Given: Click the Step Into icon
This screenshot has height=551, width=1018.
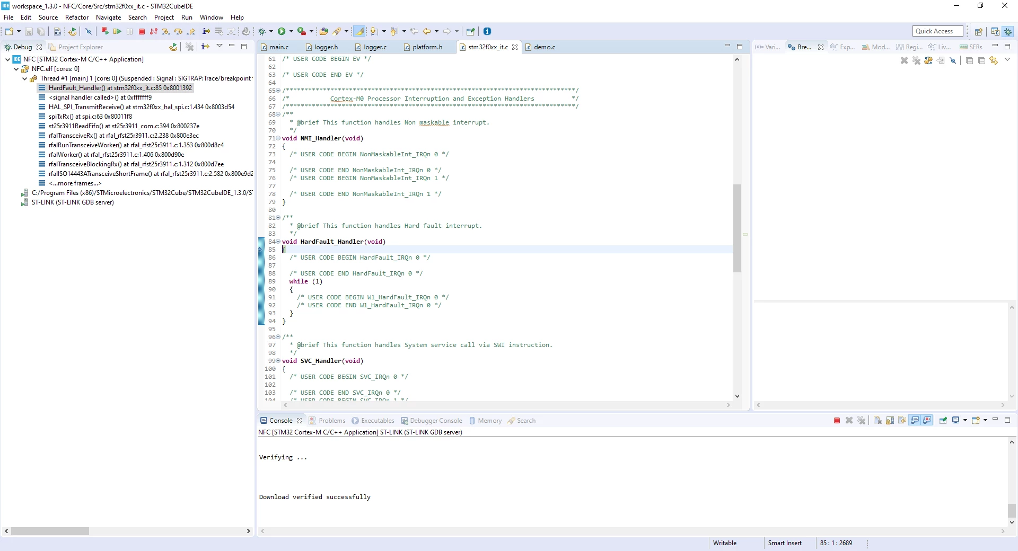Looking at the screenshot, I should (166, 31).
